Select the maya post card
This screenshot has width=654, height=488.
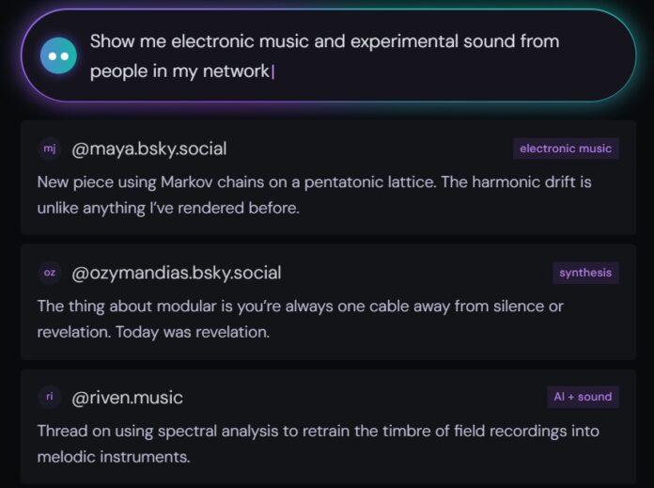[x=328, y=178]
